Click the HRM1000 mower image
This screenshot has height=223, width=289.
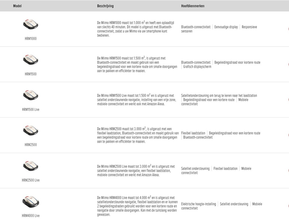pos(30,24)
